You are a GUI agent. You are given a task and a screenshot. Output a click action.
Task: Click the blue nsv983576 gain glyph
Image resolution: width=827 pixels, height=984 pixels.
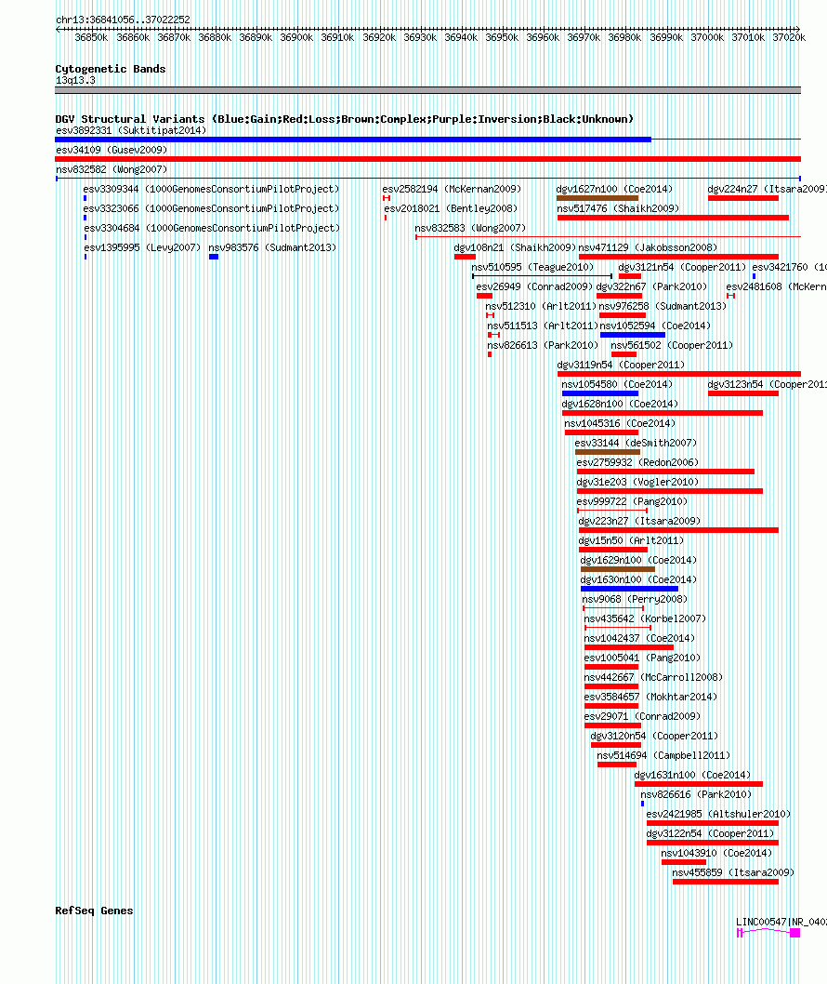[213, 257]
